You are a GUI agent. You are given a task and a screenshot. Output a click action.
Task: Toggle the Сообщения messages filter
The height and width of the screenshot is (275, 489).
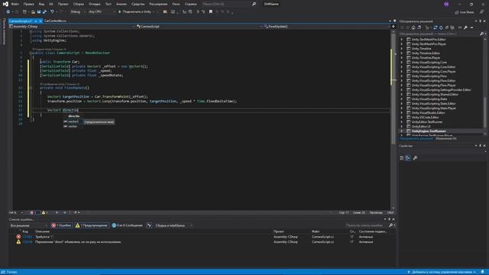click(128, 225)
